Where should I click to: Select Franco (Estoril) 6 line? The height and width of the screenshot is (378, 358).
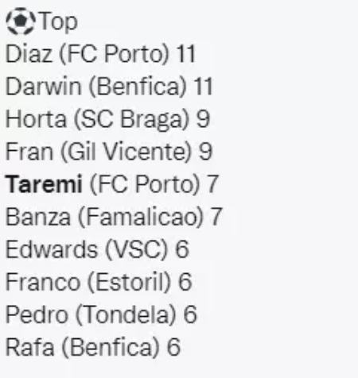[99, 282]
